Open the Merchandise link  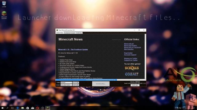click(129, 49)
